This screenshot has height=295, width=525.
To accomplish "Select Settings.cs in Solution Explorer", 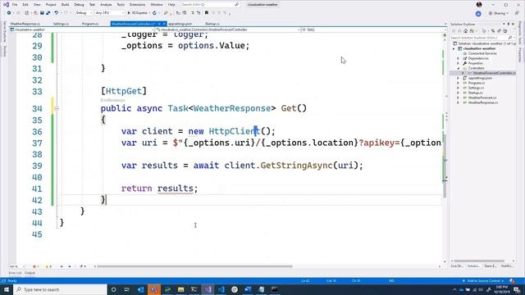I will tap(476, 88).
